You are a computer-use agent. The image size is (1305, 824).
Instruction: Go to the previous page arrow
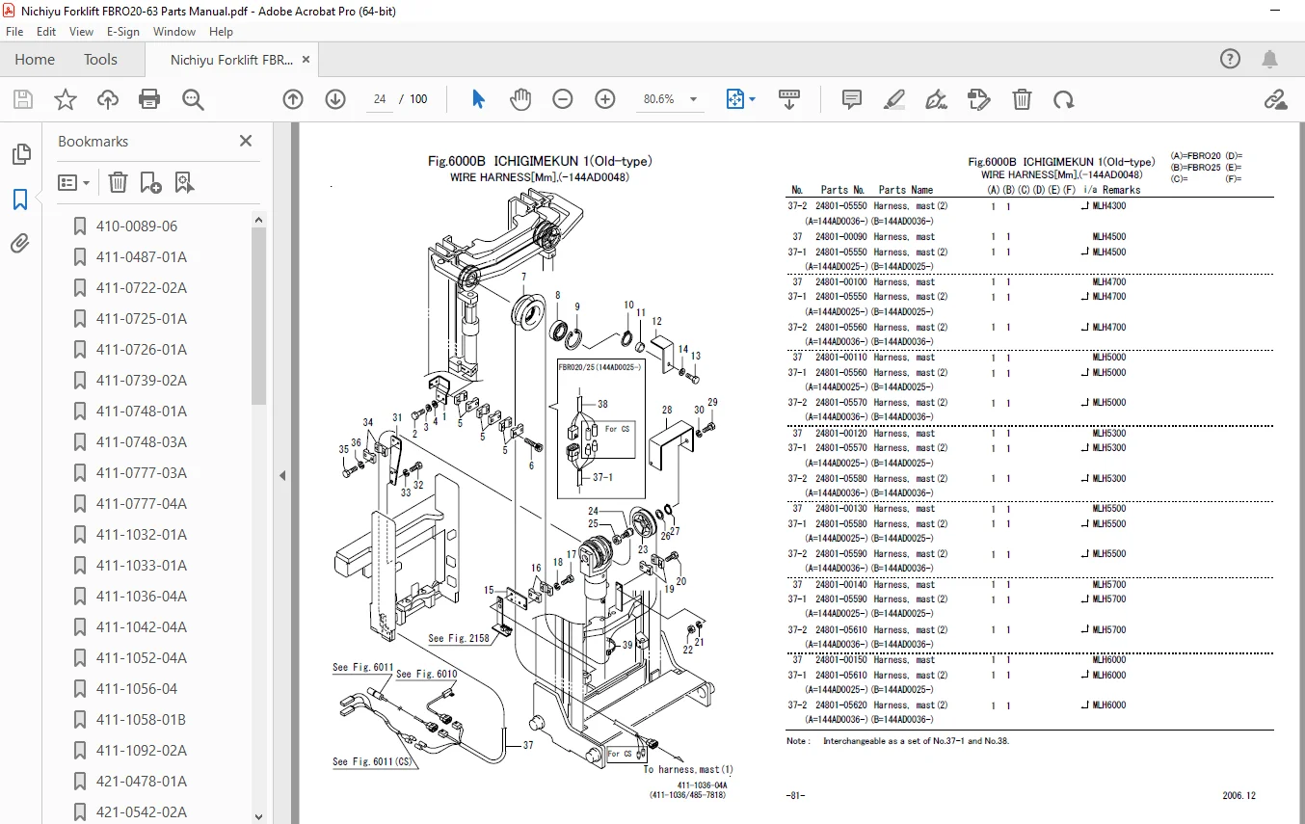[x=293, y=99]
